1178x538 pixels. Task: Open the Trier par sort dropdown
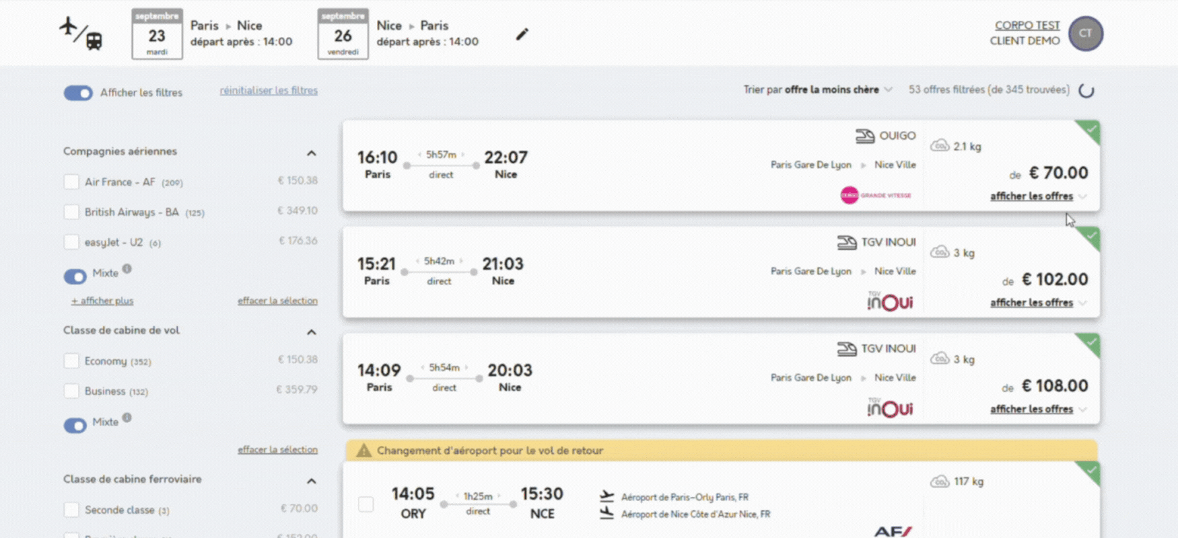(818, 90)
